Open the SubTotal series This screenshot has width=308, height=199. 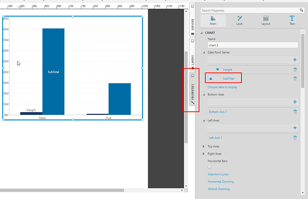pyautogui.click(x=229, y=78)
